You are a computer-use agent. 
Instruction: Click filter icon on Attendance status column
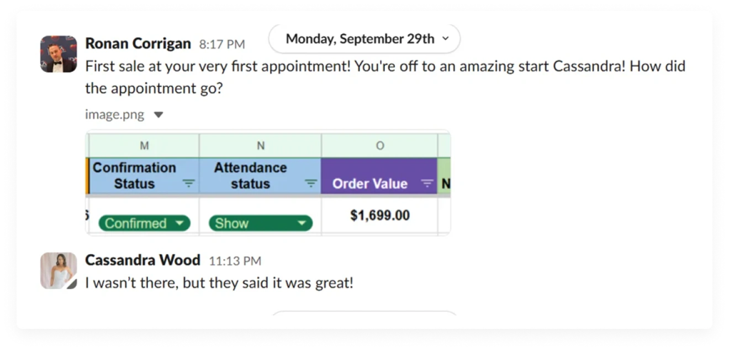pyautogui.click(x=311, y=184)
